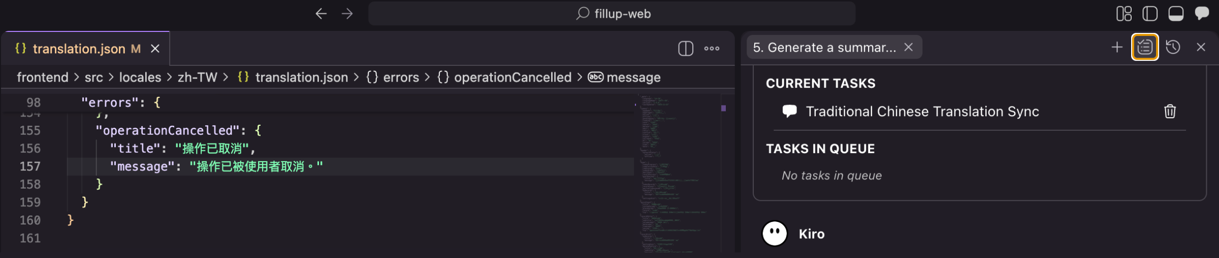The width and height of the screenshot is (1219, 258).
Task: Click the fillup-web search box
Action: [x=612, y=14]
